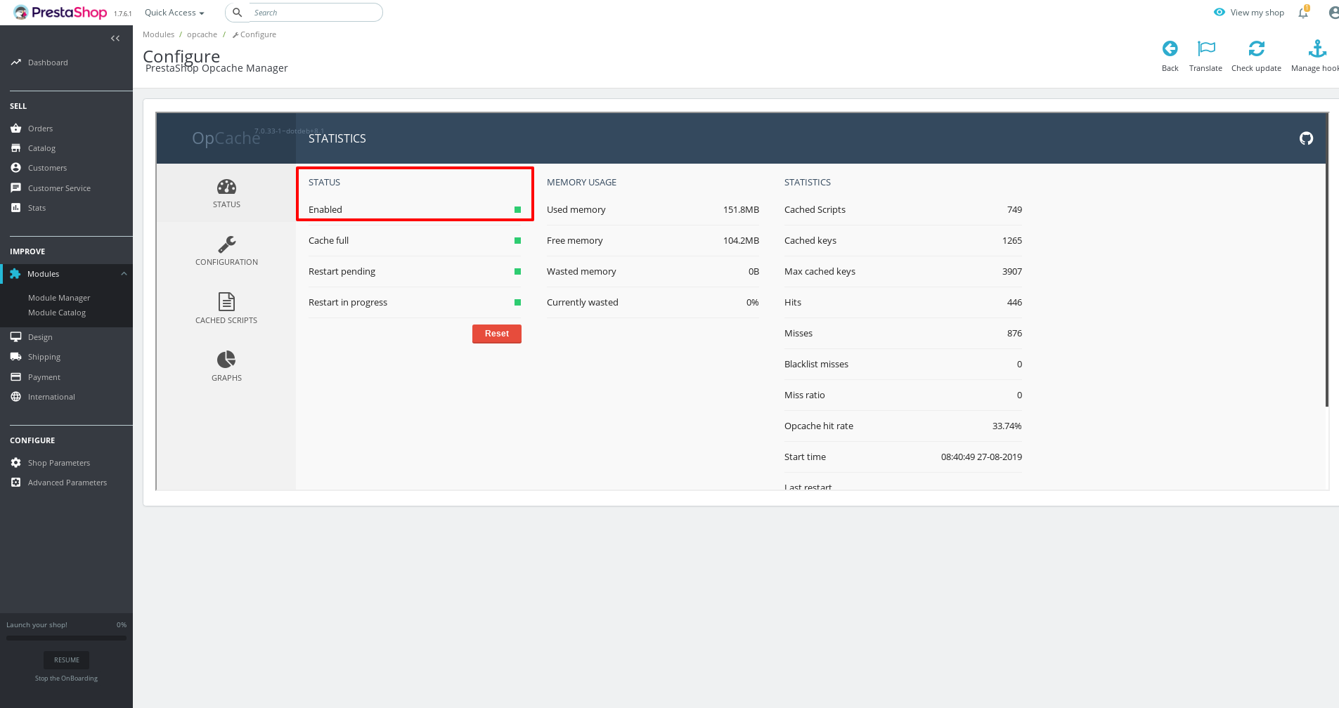Collapse the Modules submenu chevron
This screenshot has width=1339, height=708.
124,274
